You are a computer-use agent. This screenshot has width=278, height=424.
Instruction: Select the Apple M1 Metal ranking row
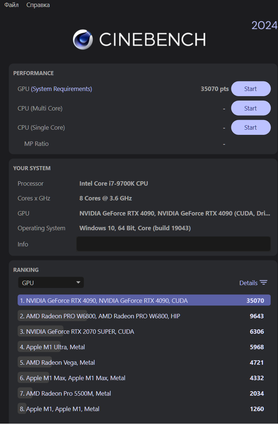click(144, 409)
